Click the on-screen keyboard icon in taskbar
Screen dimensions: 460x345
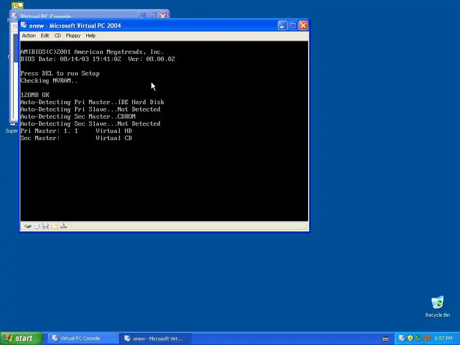click(x=385, y=339)
